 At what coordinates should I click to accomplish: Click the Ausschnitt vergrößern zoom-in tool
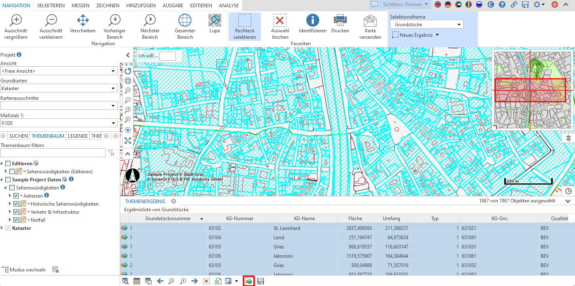[x=16, y=20]
